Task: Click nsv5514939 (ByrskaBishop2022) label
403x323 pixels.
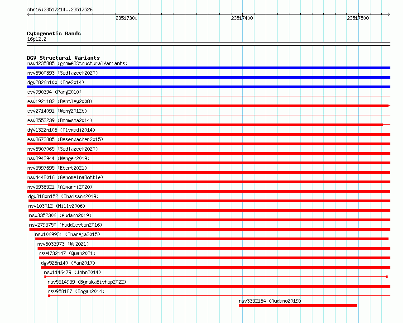Action: point(87,282)
